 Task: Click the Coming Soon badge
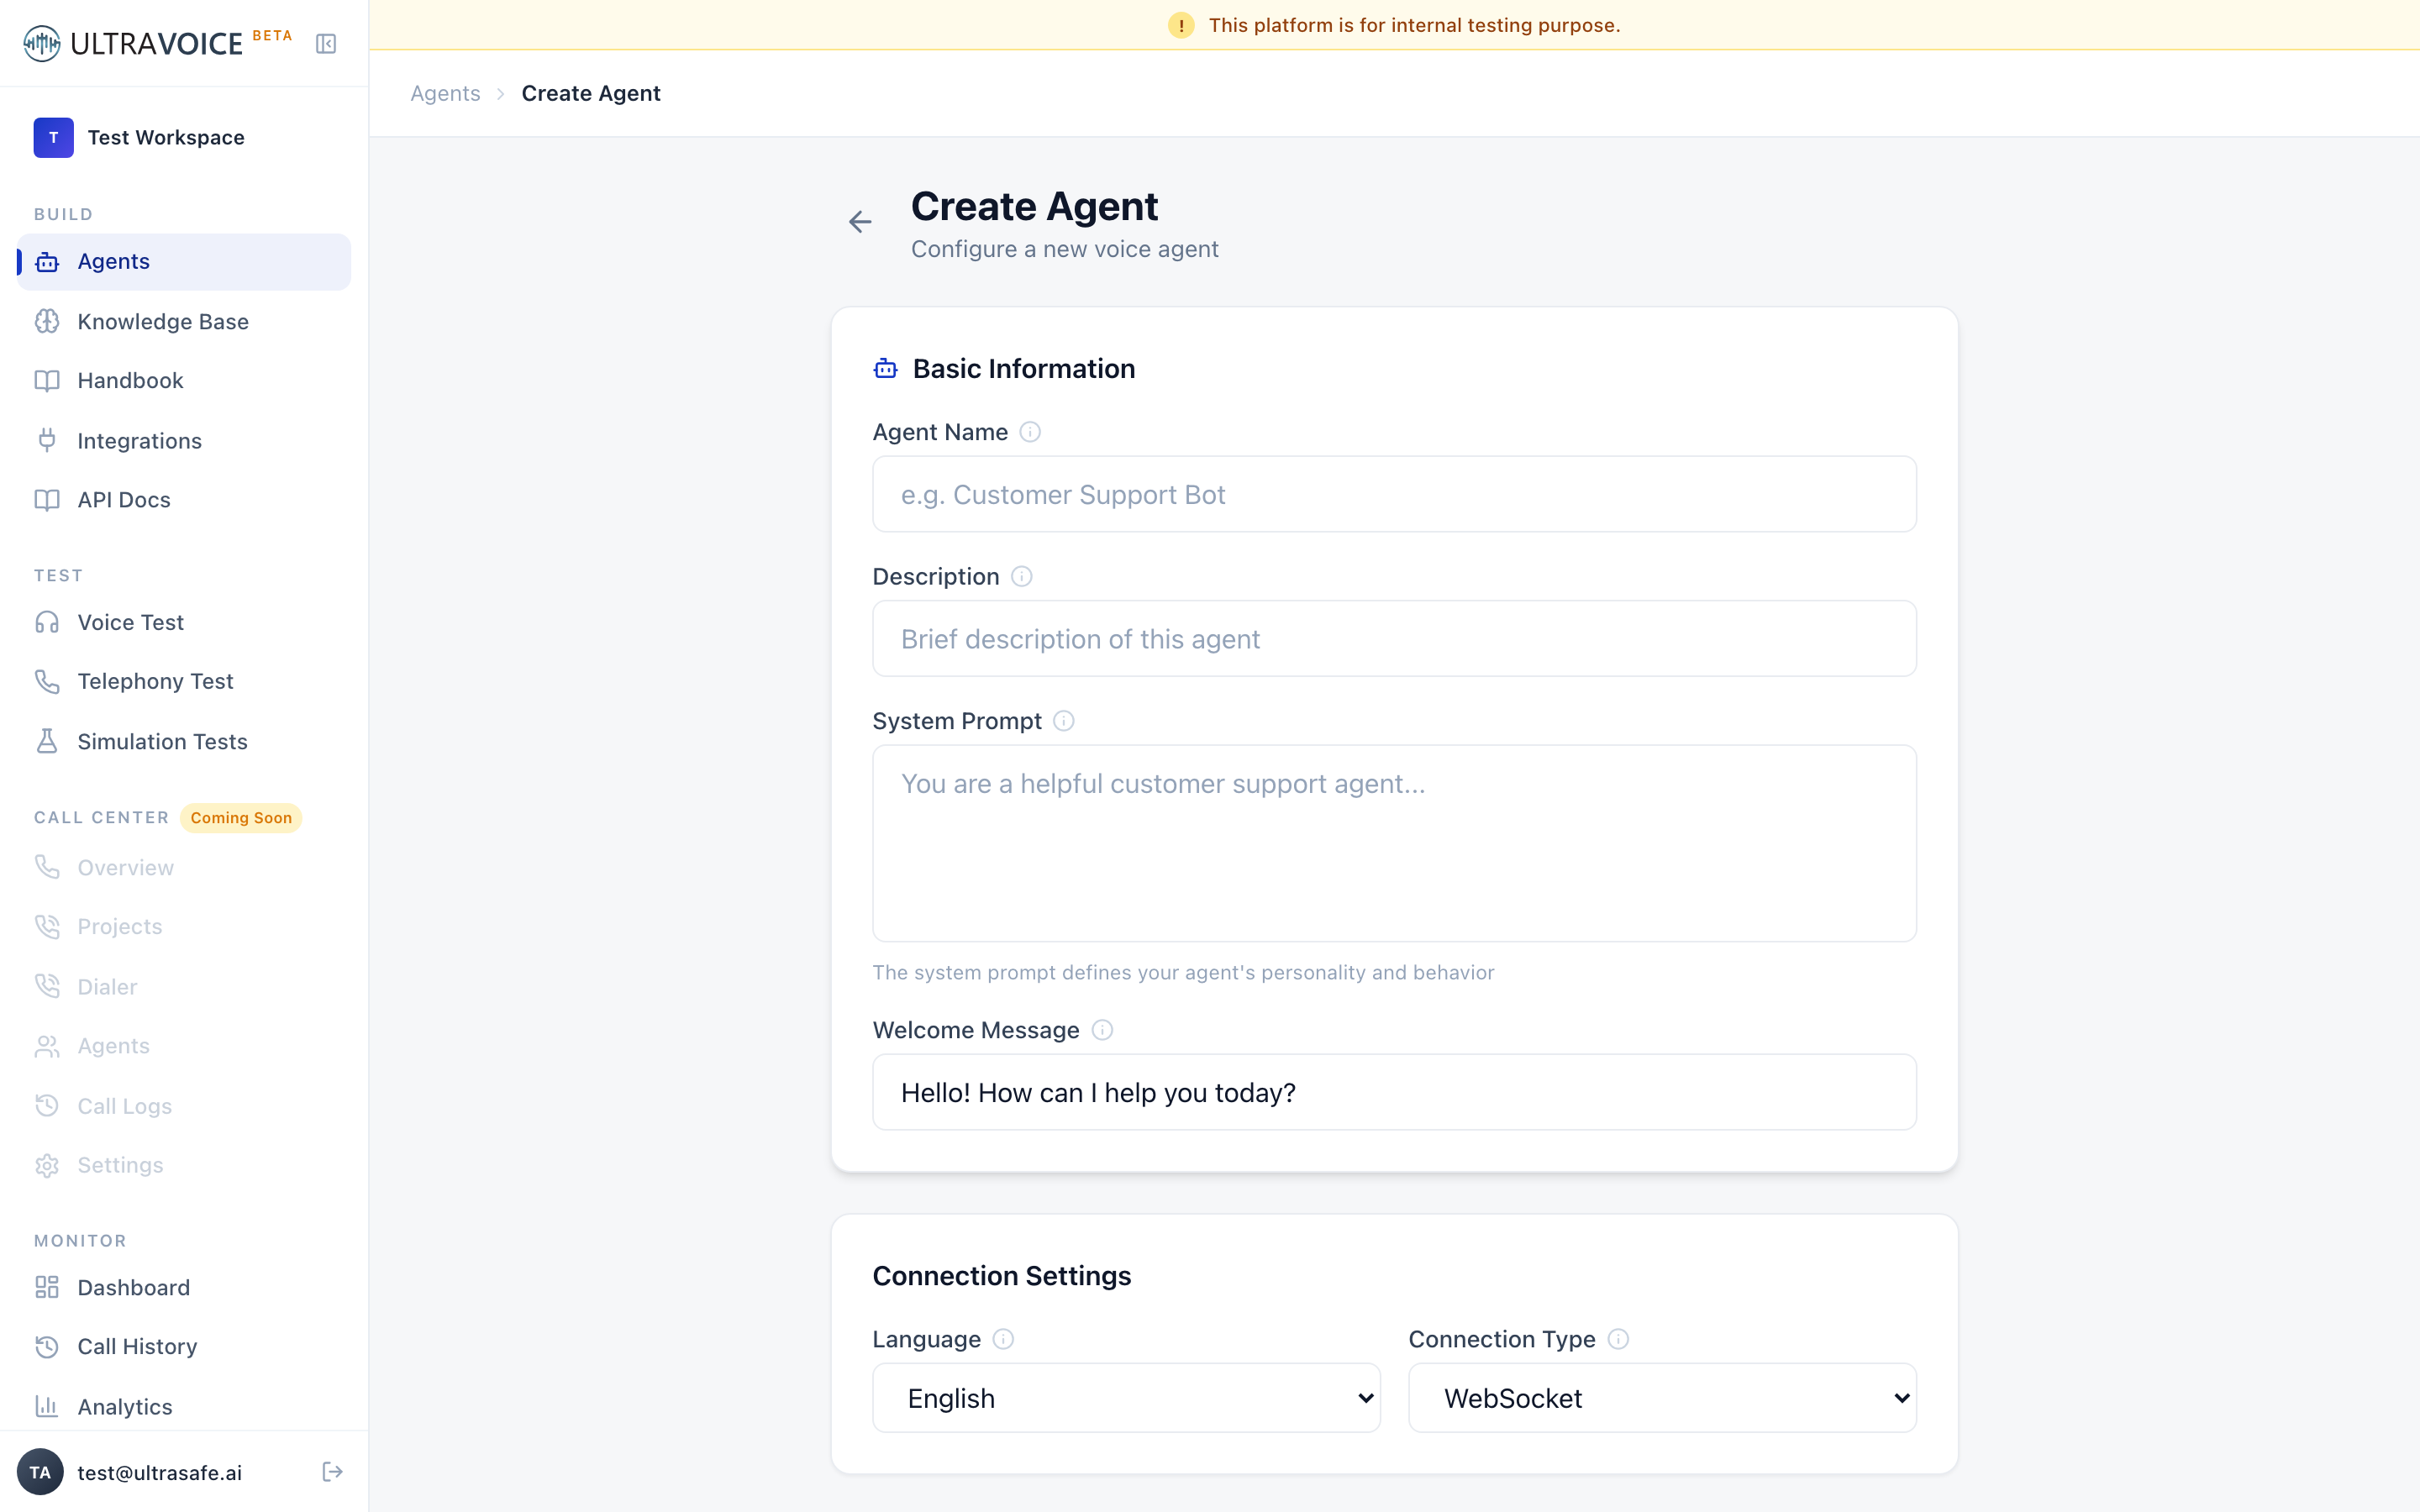(241, 818)
